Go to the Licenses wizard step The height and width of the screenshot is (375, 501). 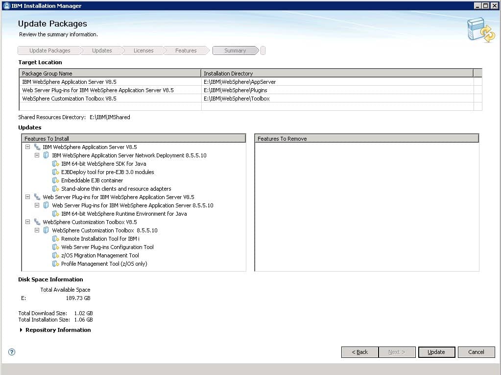pos(143,50)
